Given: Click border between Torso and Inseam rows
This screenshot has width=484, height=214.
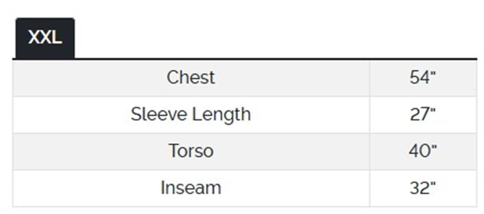Looking at the screenshot, I should pos(191,170).
